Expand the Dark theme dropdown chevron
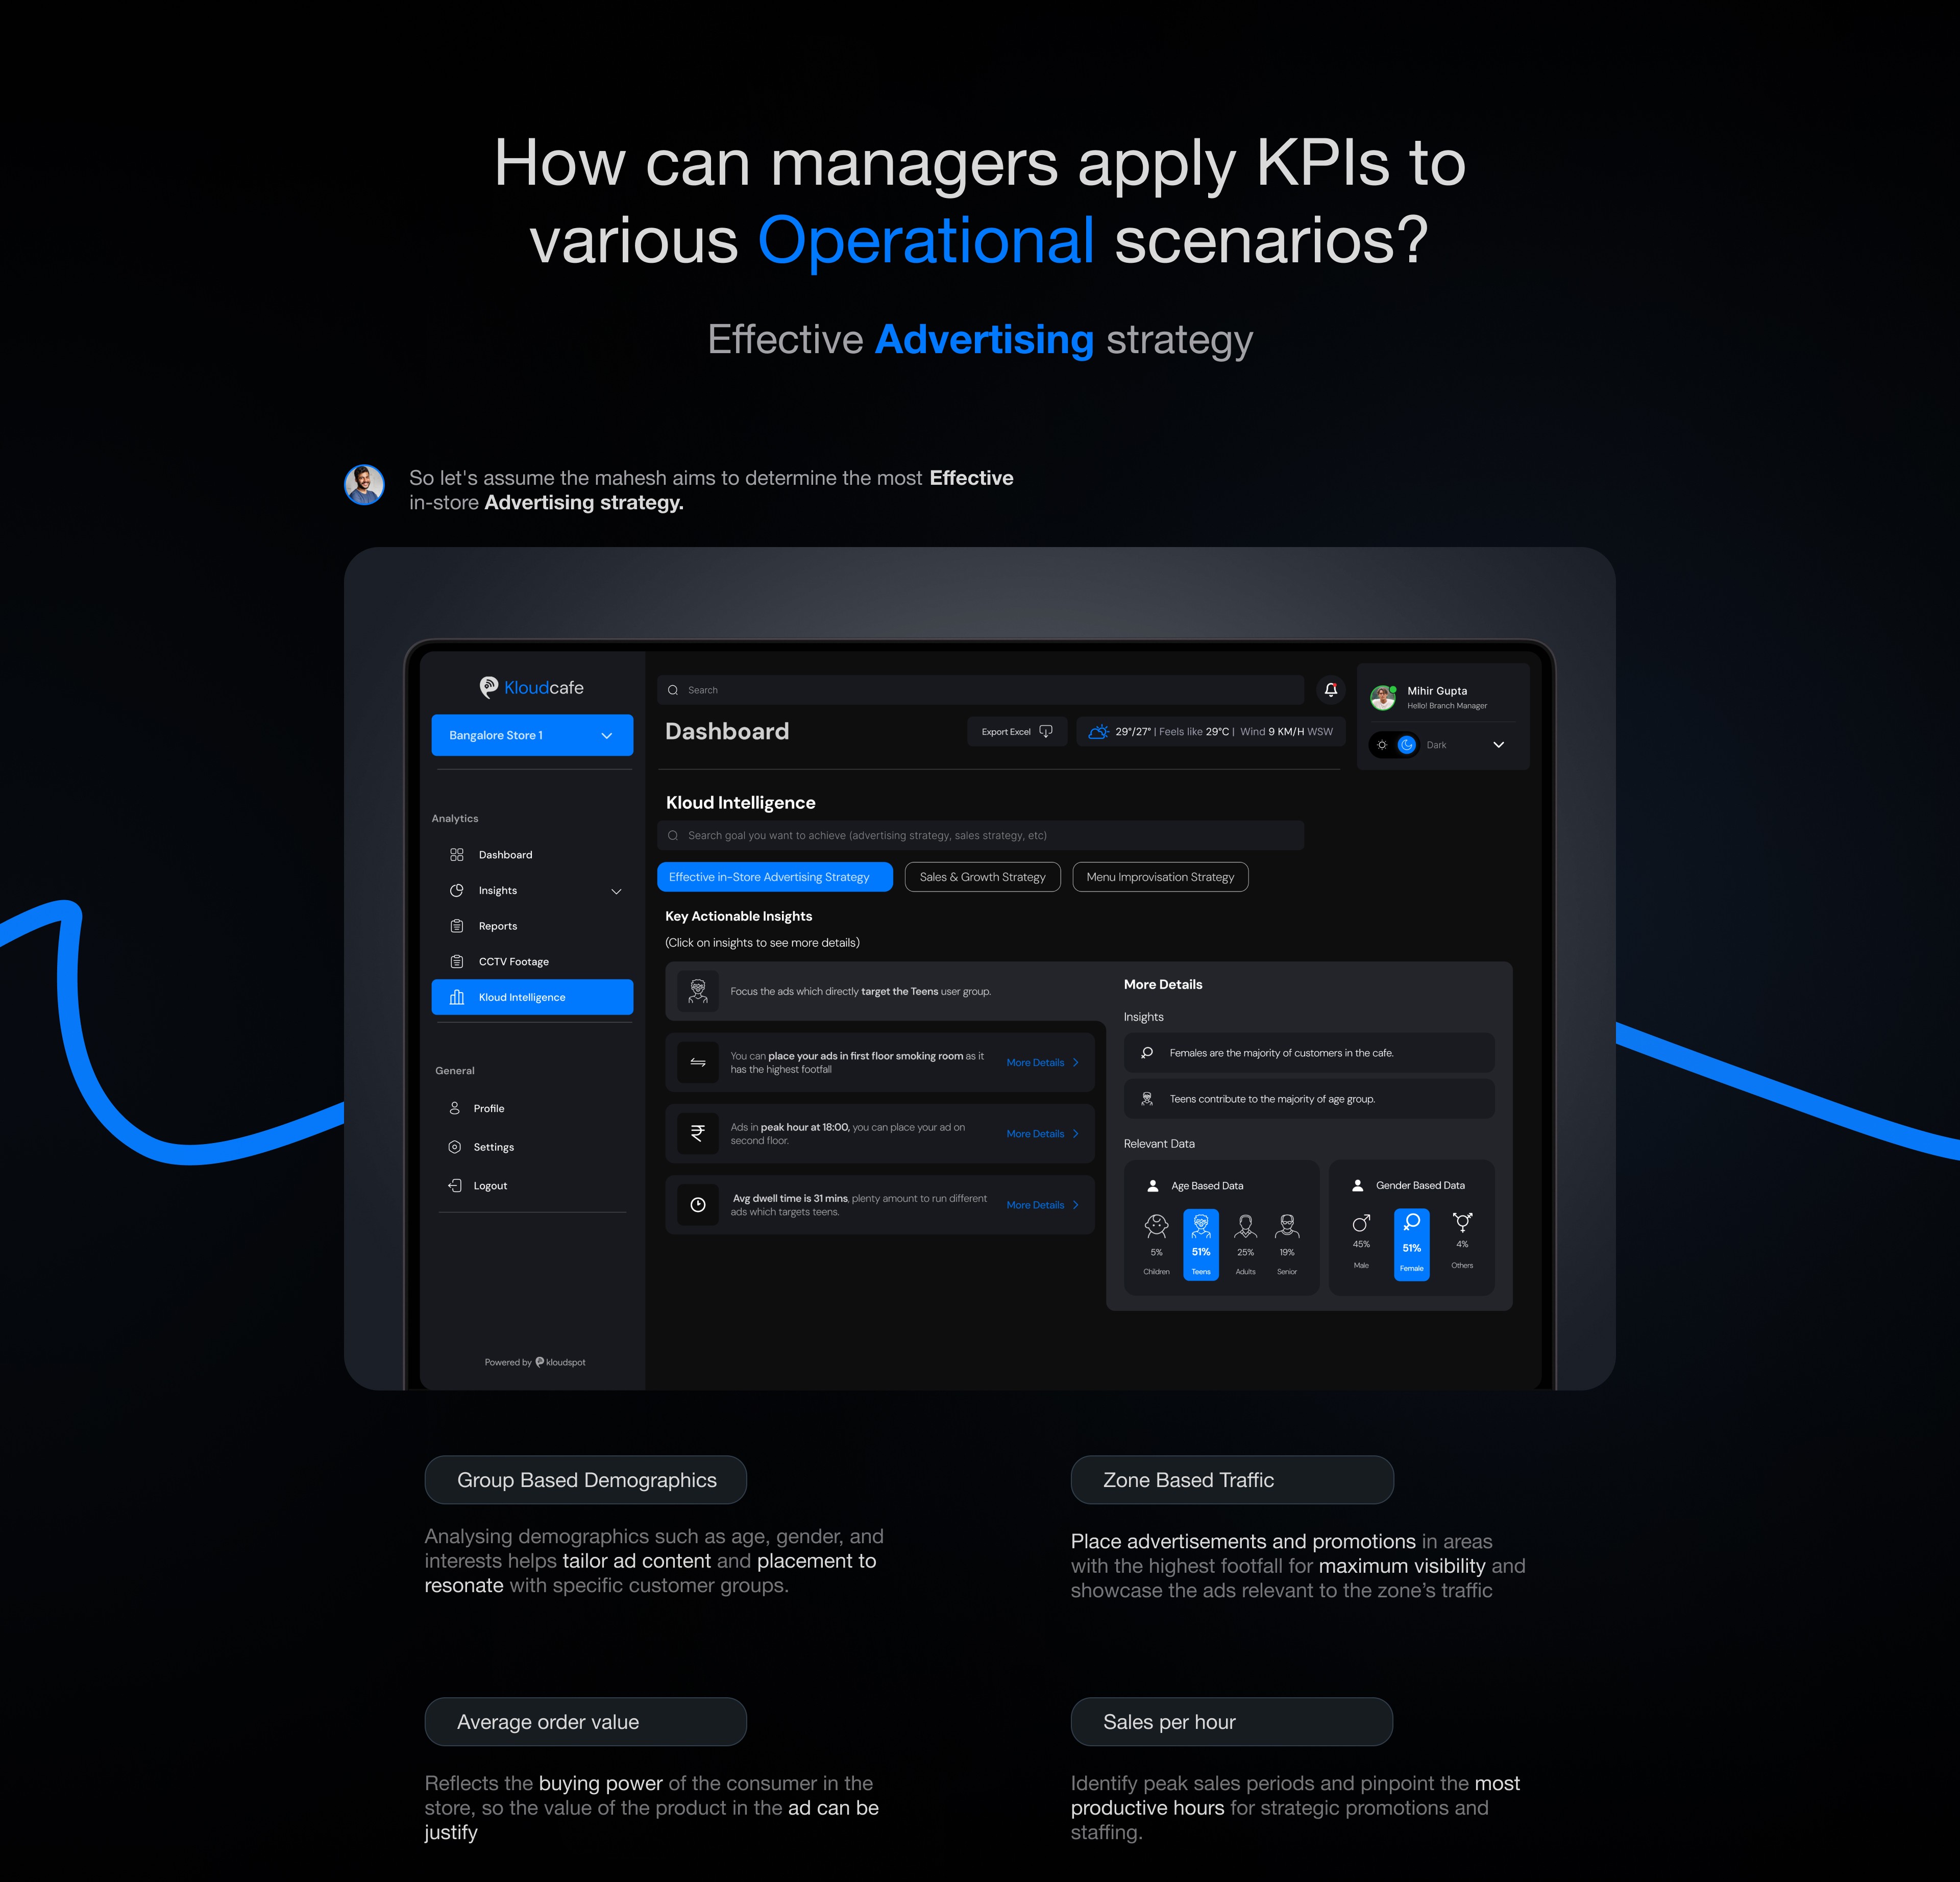 coord(1498,745)
